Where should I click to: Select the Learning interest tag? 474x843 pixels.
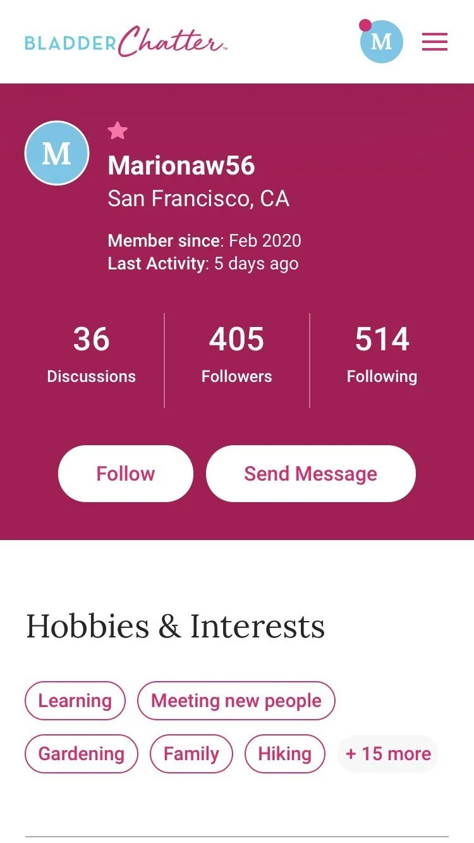point(75,701)
